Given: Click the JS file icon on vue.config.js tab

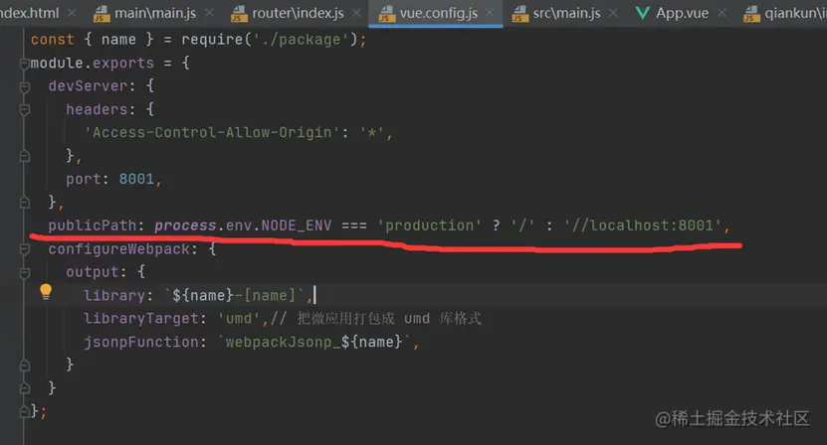Looking at the screenshot, I should point(386,13).
